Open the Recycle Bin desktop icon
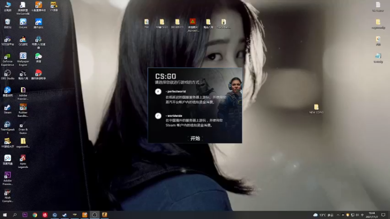 7,23
